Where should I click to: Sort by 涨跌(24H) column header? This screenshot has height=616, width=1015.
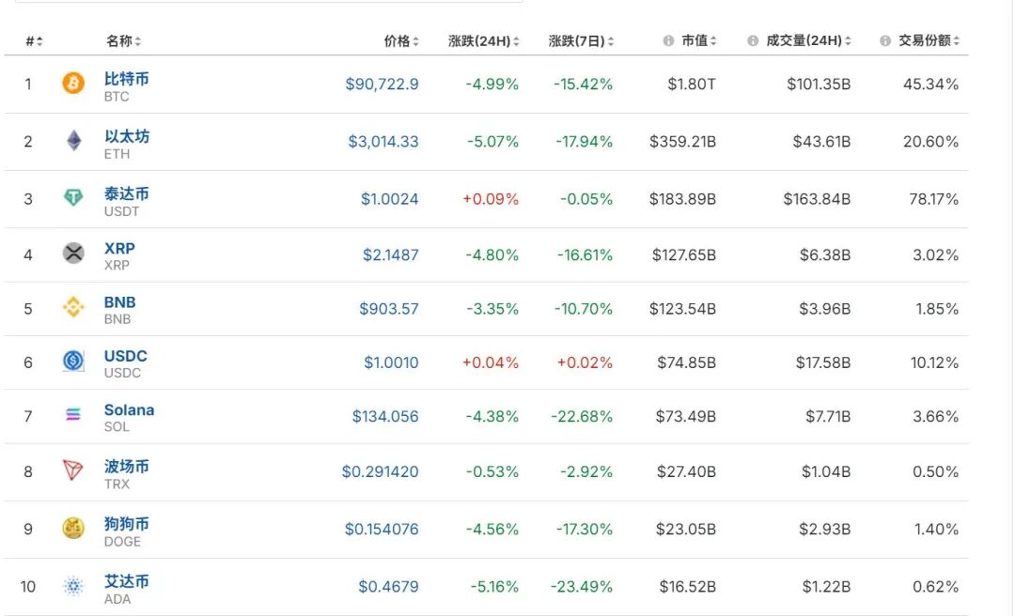[483, 41]
